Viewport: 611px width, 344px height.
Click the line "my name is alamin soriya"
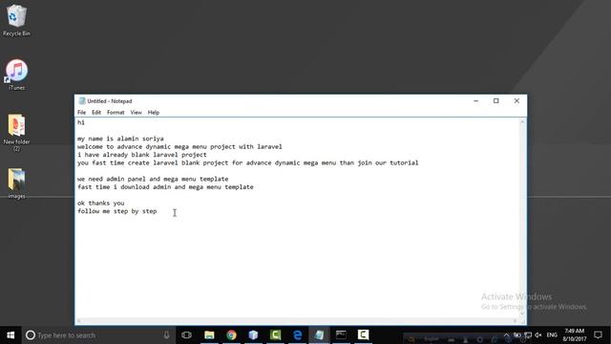tap(120, 139)
